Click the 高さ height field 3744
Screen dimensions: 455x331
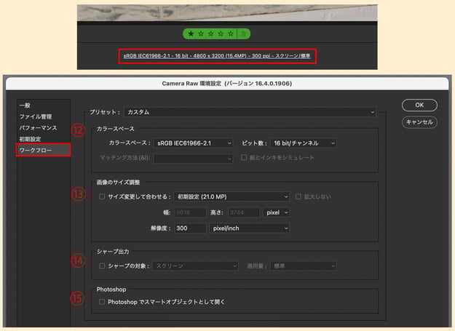[x=244, y=212]
